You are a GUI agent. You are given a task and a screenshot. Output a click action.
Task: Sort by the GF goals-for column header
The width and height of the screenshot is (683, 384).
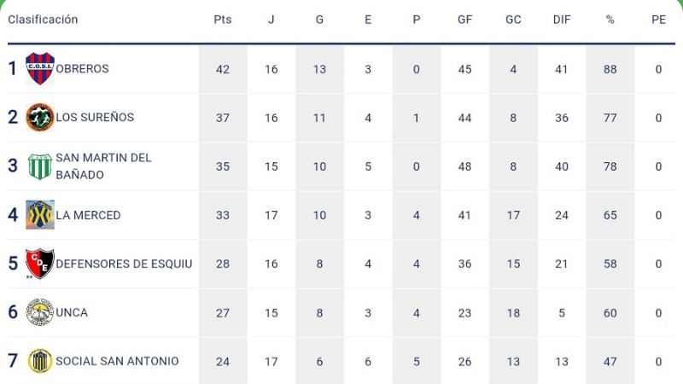[464, 20]
